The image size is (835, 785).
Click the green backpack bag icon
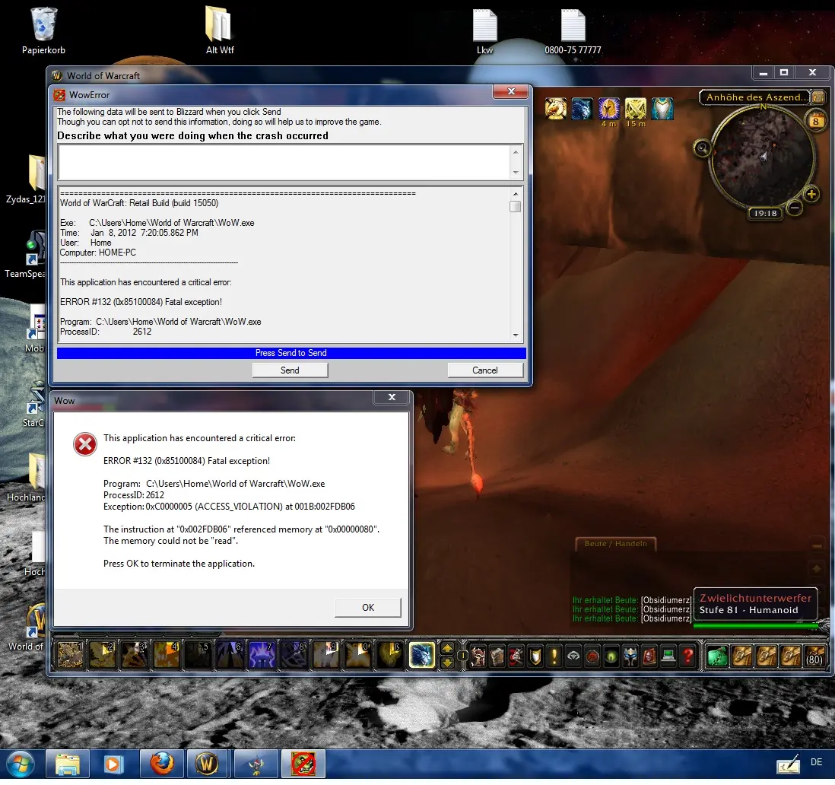point(717,655)
